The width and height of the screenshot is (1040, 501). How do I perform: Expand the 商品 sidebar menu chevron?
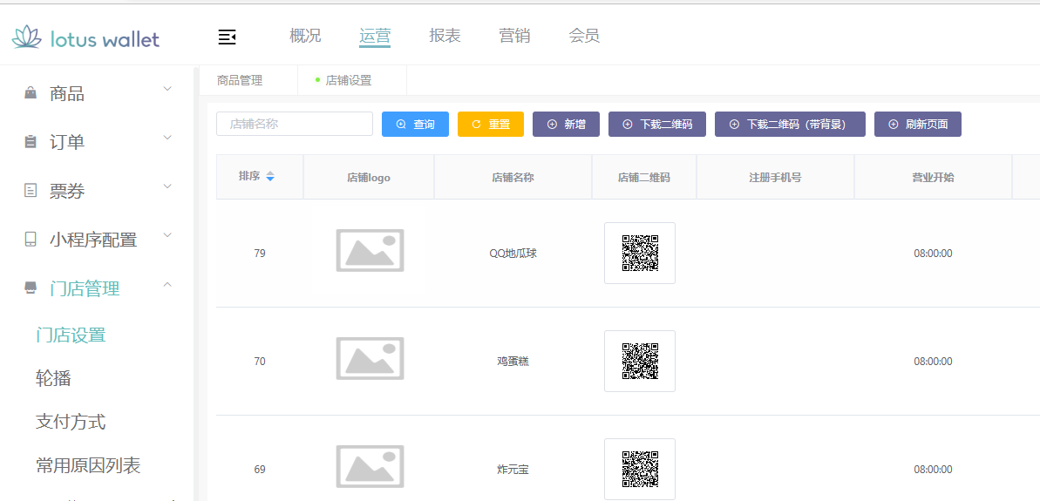point(167,89)
